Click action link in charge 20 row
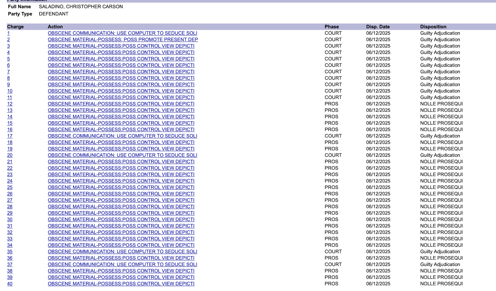 pyautogui.click(x=122, y=155)
